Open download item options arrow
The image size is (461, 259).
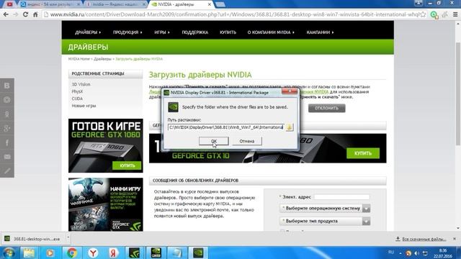click(68, 238)
